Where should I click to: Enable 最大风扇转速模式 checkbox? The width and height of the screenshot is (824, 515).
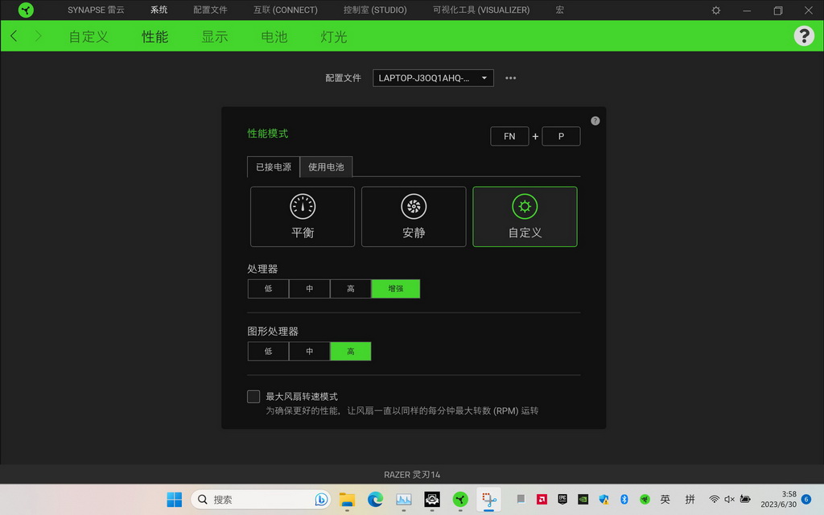[x=253, y=396]
